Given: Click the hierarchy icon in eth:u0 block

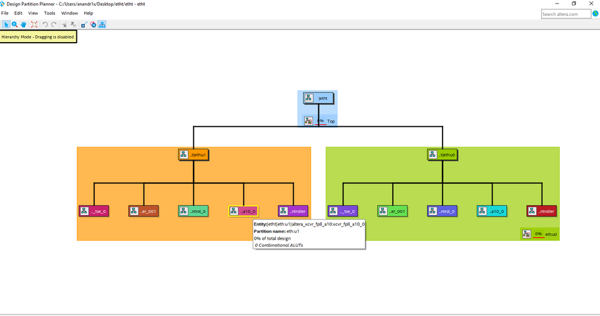Looking at the screenshot, I should [x=432, y=154].
